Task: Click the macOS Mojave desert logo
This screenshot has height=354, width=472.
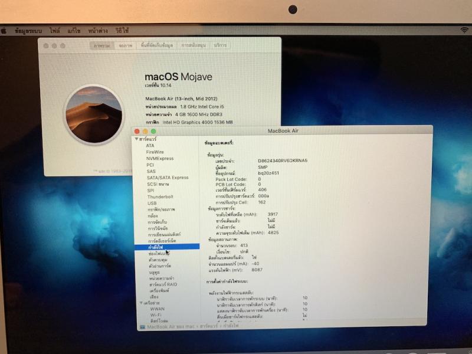Action: [x=94, y=114]
